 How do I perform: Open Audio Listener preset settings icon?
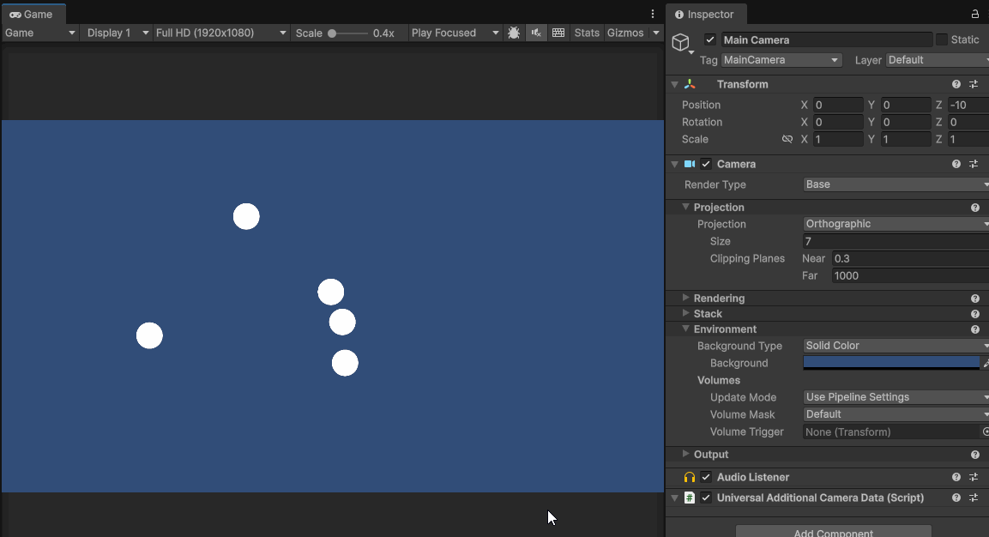tap(974, 477)
